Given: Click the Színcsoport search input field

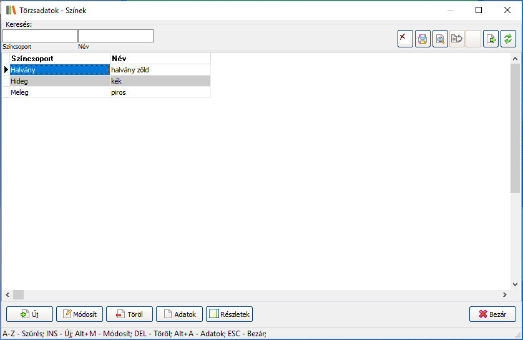Looking at the screenshot, I should point(40,36).
